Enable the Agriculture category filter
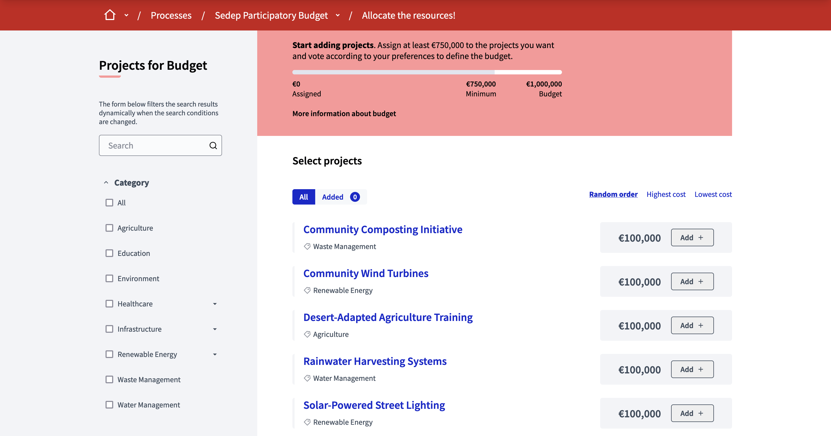This screenshot has height=436, width=831. 109,228
